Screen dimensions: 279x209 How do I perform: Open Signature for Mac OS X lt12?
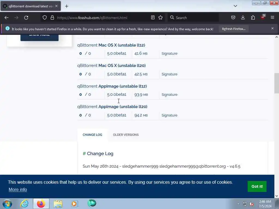click(169, 54)
